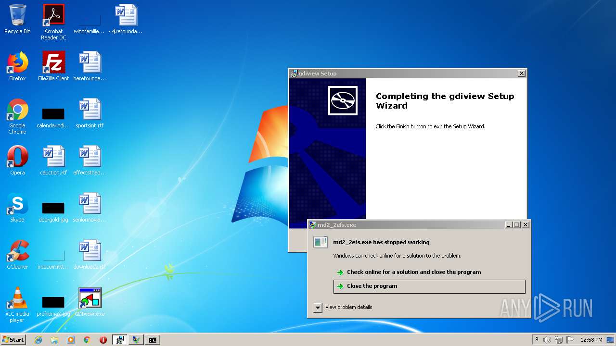
Task: Open Internet Explorer from taskbar
Action: point(38,340)
